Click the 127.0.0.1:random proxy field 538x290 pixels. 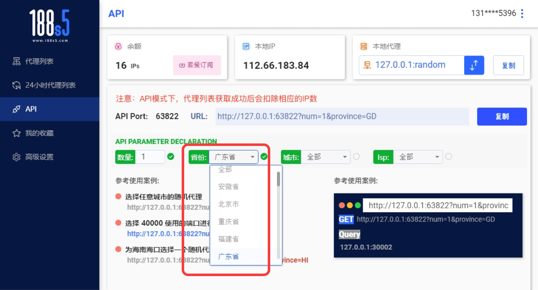[411, 65]
